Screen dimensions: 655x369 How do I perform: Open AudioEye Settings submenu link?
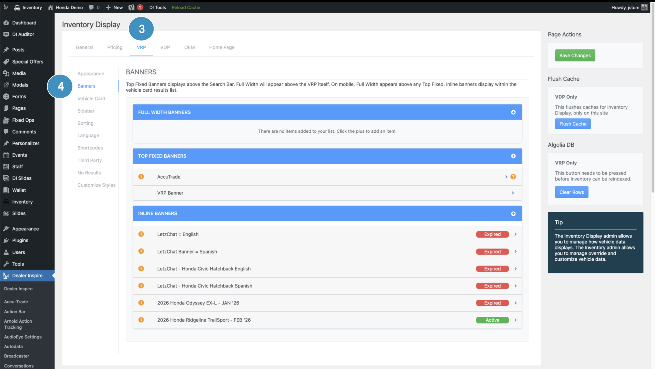coord(23,337)
